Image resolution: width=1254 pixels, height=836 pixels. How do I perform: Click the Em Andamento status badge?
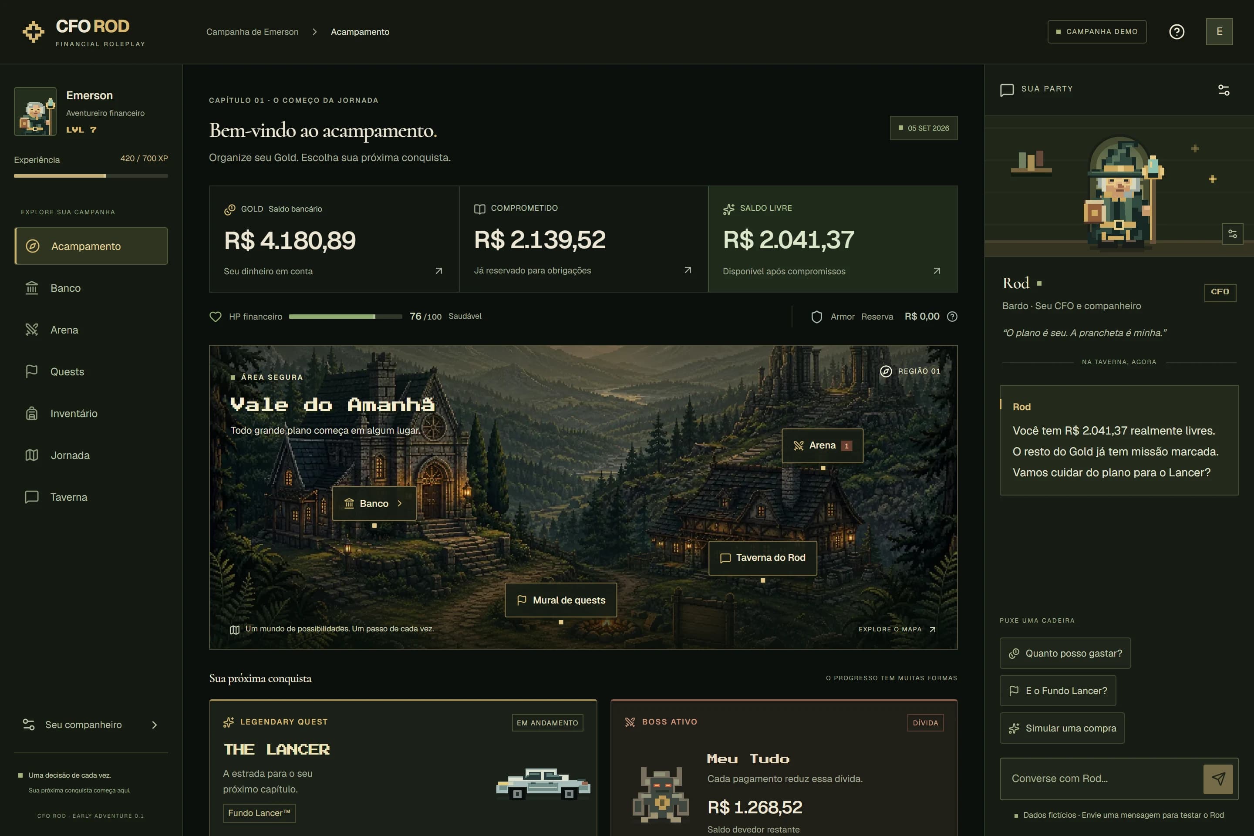point(547,723)
